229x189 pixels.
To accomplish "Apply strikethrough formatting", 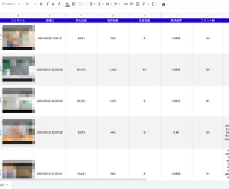I will click(53, 4).
